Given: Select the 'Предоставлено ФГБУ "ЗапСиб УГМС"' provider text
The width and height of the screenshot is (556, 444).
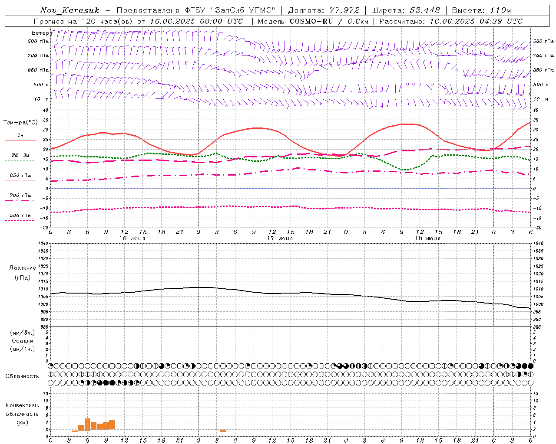Looking at the screenshot, I should pyautogui.click(x=196, y=10).
